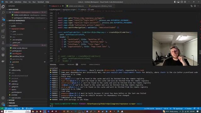Image resolution: width=201 pixels, height=113 pixels.
Task: Open the Terminal menu
Action: coord(41,2)
